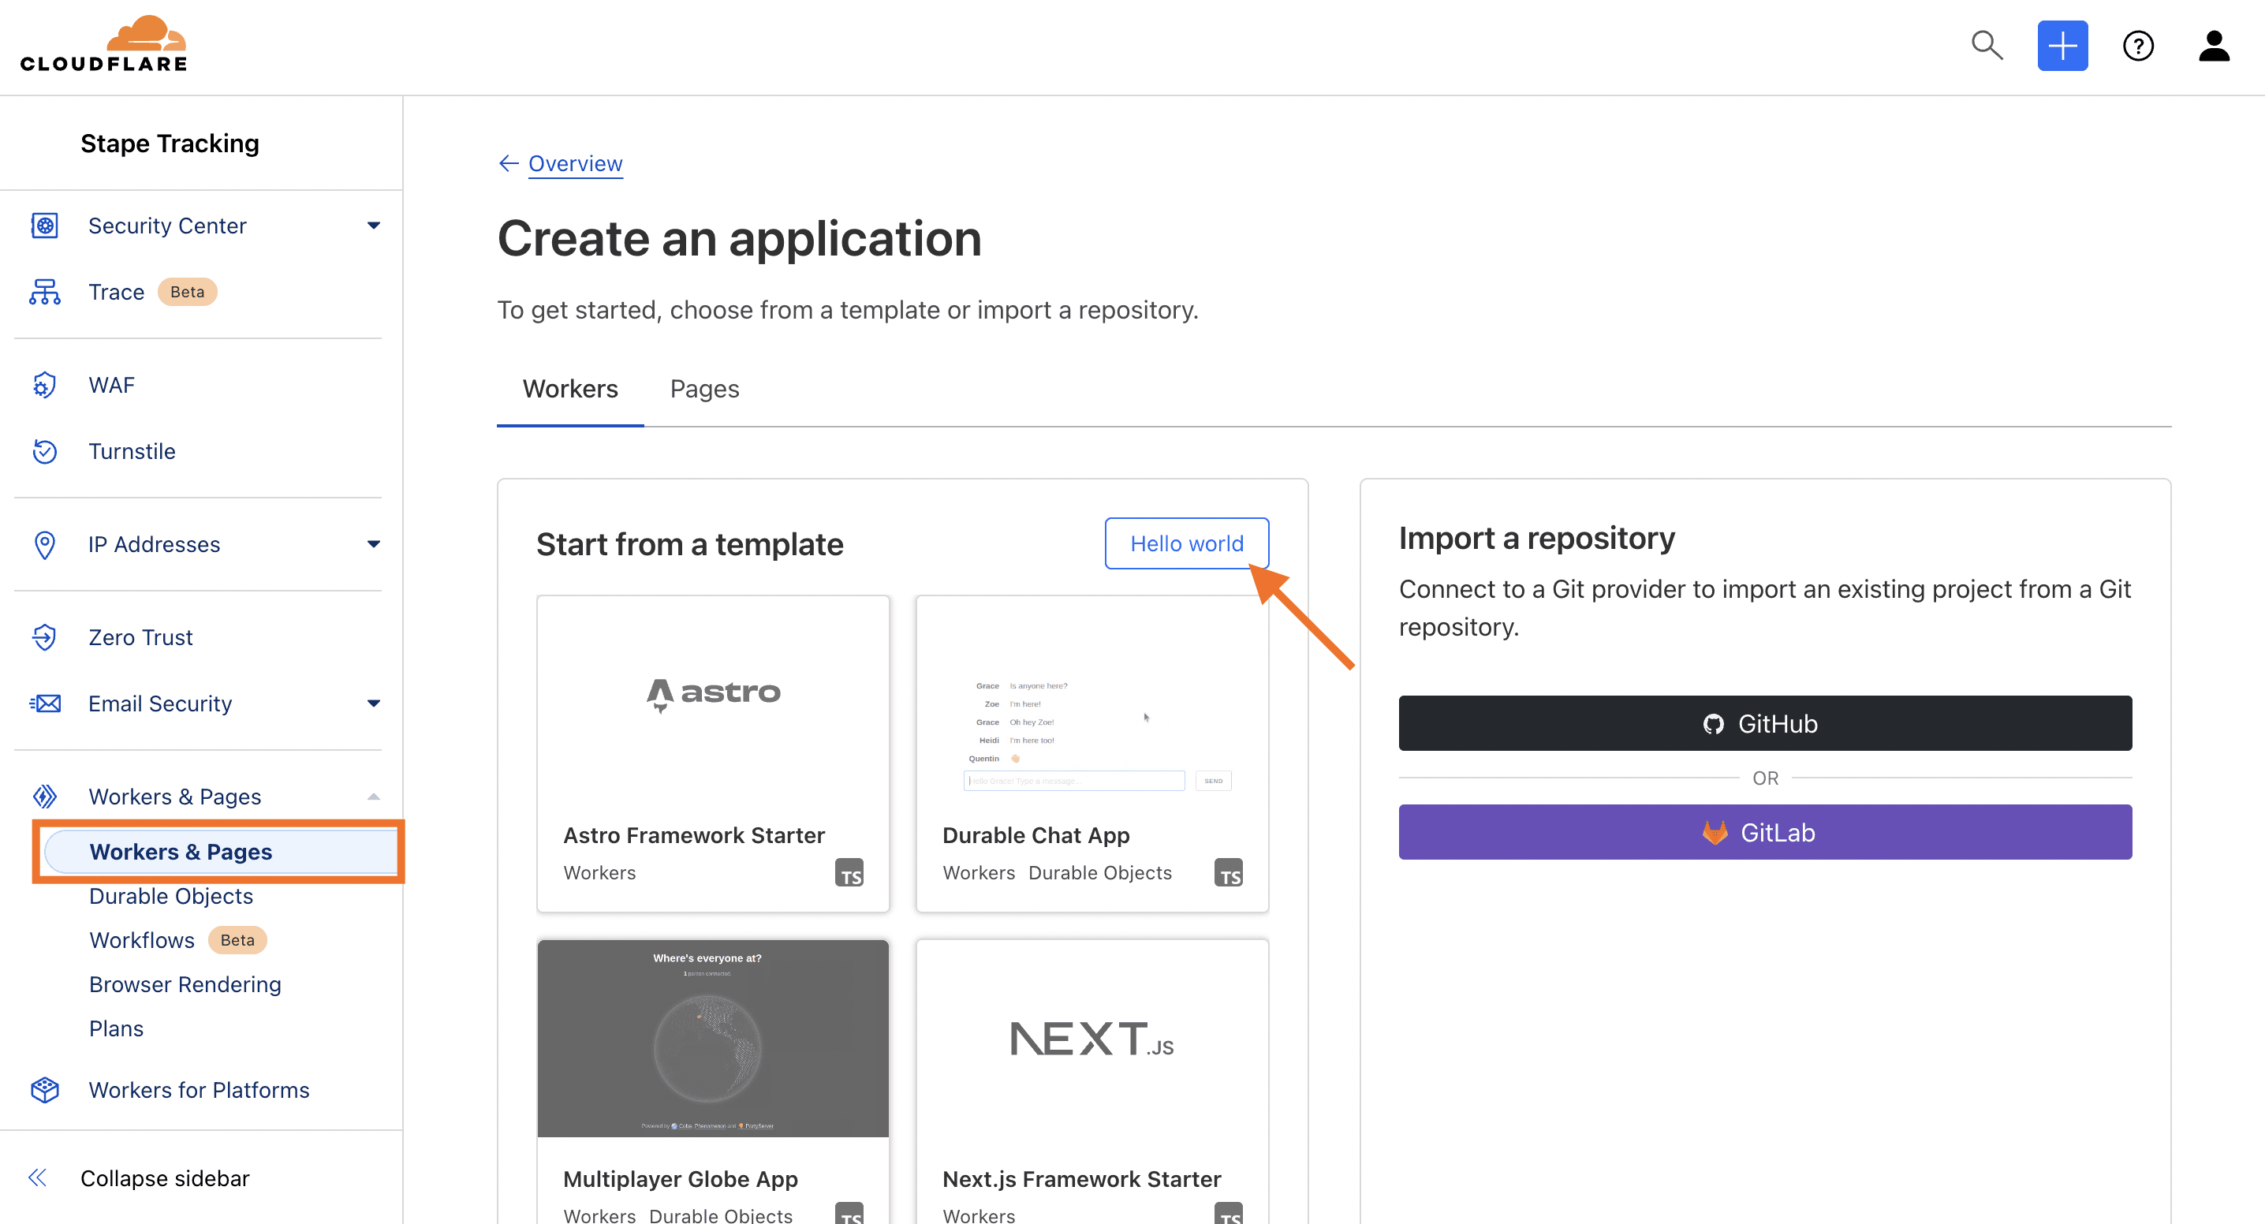
Task: Open Workflows submenu item
Action: click(142, 939)
